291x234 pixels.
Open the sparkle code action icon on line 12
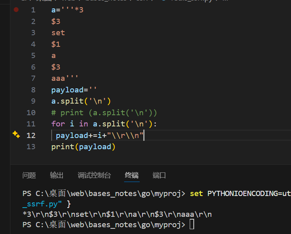coord(16,134)
